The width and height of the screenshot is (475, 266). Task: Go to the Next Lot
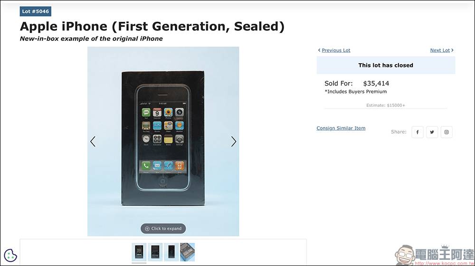pos(440,50)
